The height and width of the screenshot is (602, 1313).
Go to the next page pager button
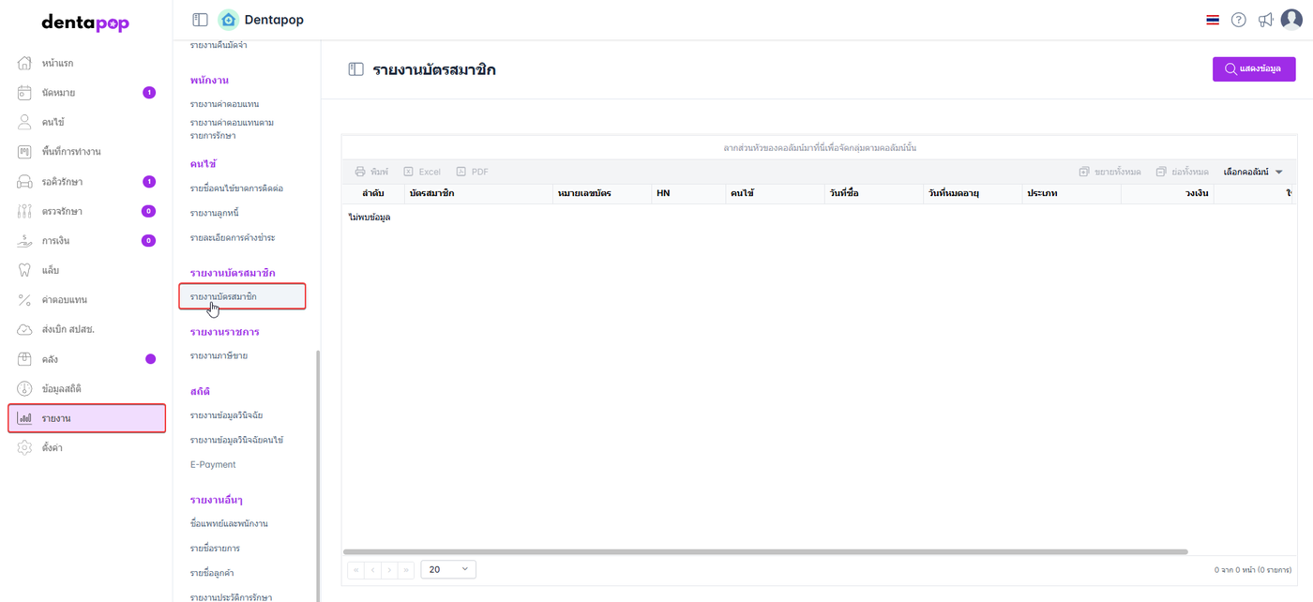389,569
